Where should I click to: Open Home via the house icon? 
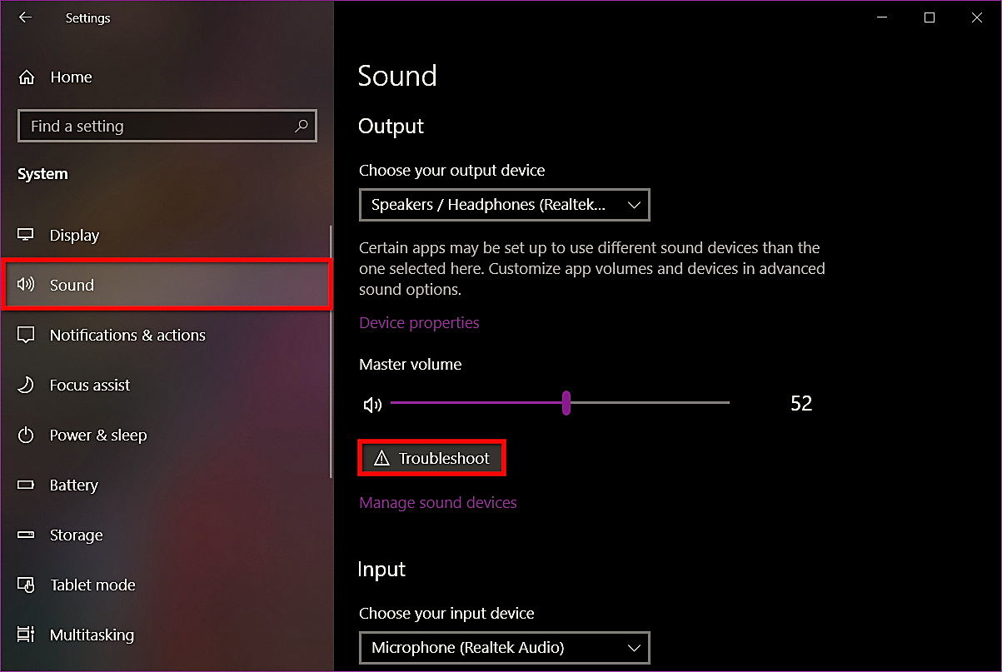pos(27,77)
